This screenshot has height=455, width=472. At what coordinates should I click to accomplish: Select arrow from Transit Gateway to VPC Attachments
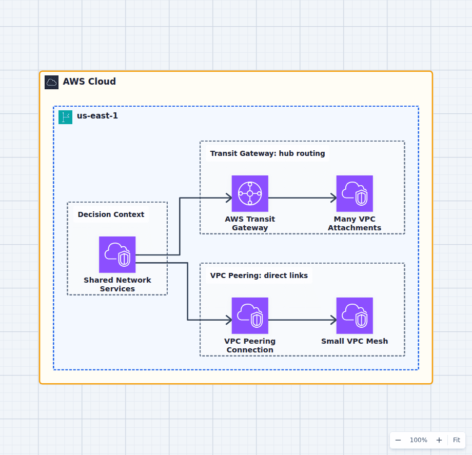302,198
